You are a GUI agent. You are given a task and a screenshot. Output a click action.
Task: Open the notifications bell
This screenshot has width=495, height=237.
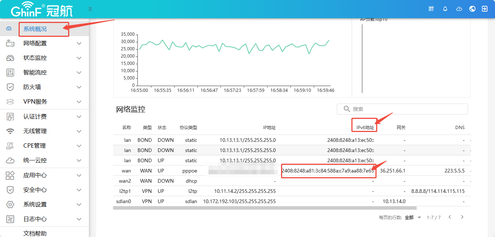(445, 9)
